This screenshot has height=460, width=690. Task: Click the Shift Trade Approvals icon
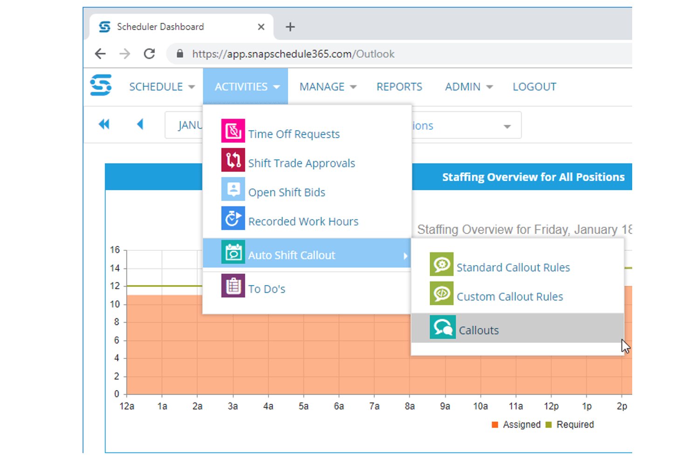[233, 160]
